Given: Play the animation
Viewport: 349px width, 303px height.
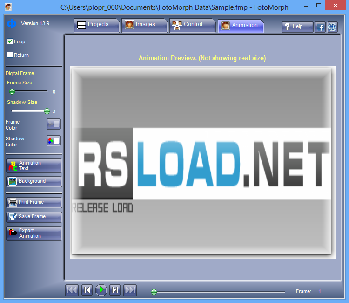Looking at the screenshot, I should [101, 290].
